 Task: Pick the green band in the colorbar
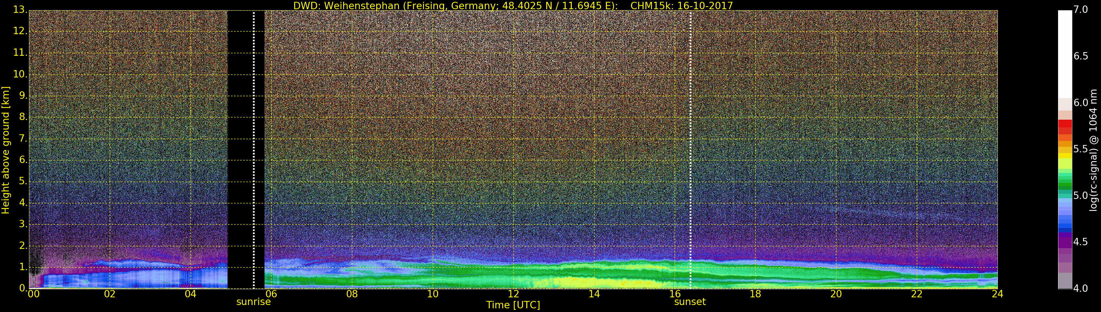1065,182
